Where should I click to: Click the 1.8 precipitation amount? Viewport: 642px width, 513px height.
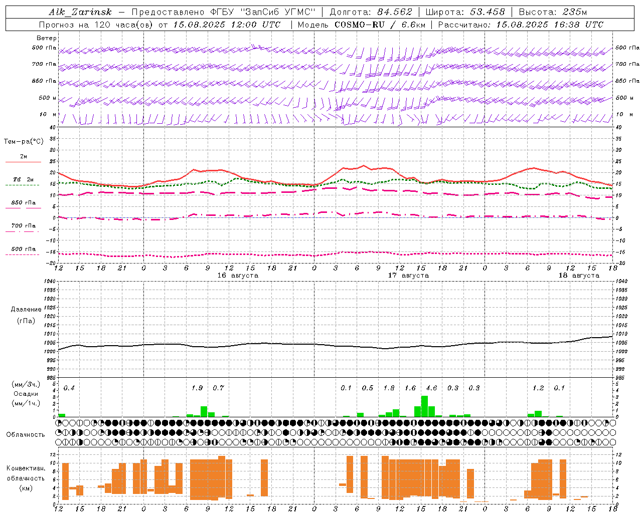389,388
